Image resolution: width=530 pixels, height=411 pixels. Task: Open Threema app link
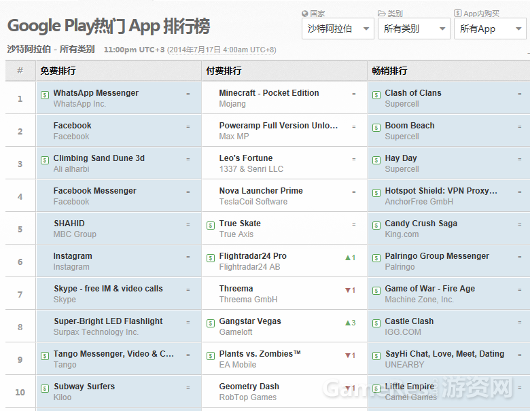[236, 289]
